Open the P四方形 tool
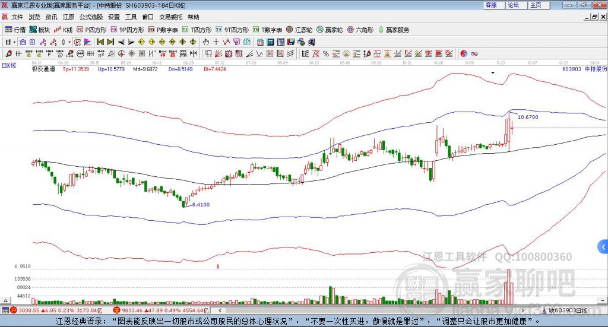The width and height of the screenshot is (608, 327). pos(91,30)
